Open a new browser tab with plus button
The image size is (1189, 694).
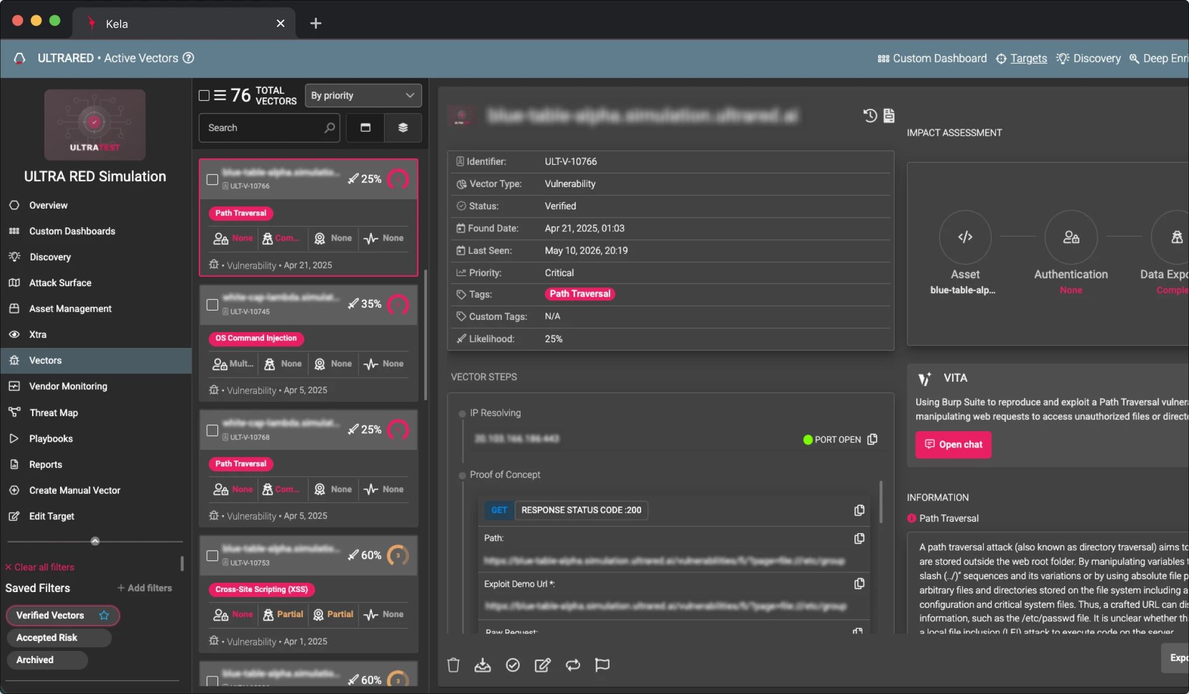pos(316,23)
